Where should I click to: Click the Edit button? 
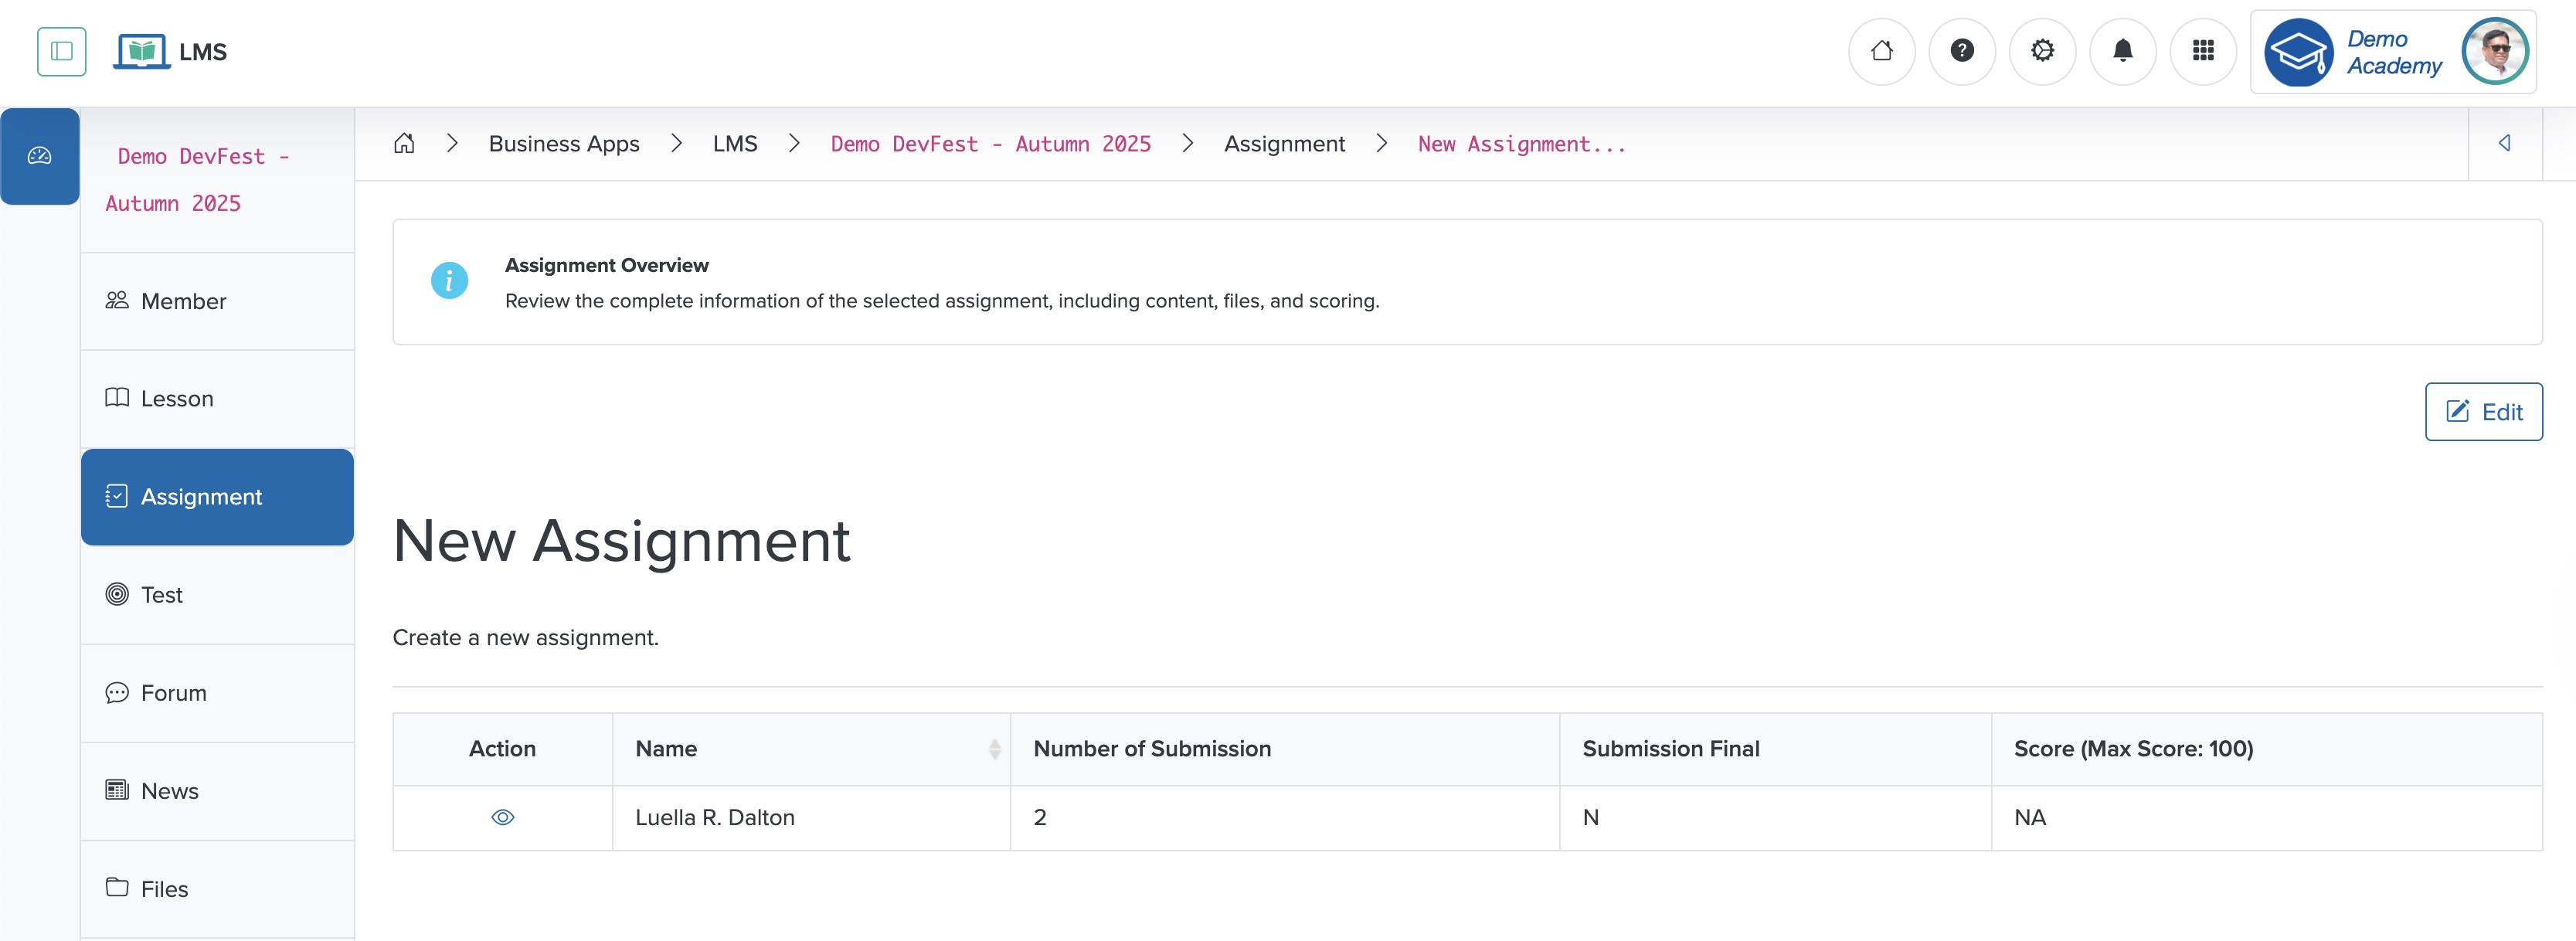click(x=2484, y=411)
